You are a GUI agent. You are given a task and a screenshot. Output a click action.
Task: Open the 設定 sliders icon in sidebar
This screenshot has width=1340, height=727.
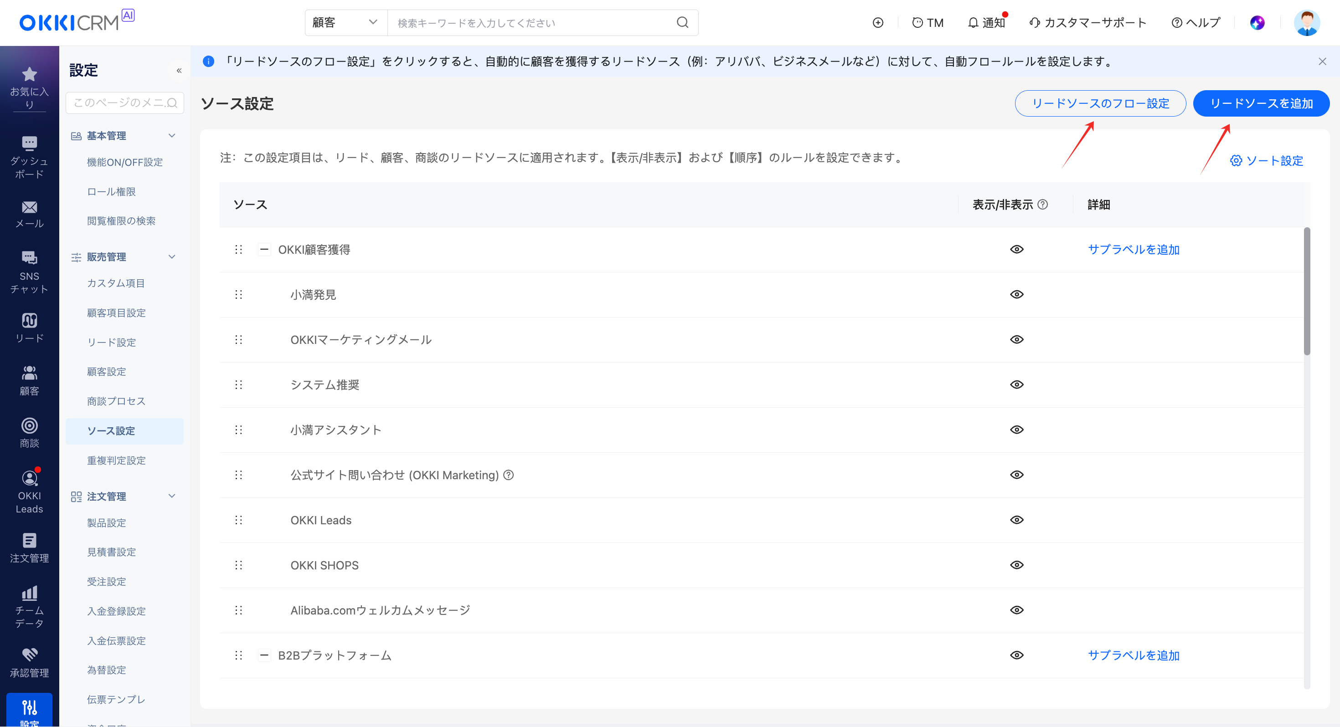coord(29,708)
